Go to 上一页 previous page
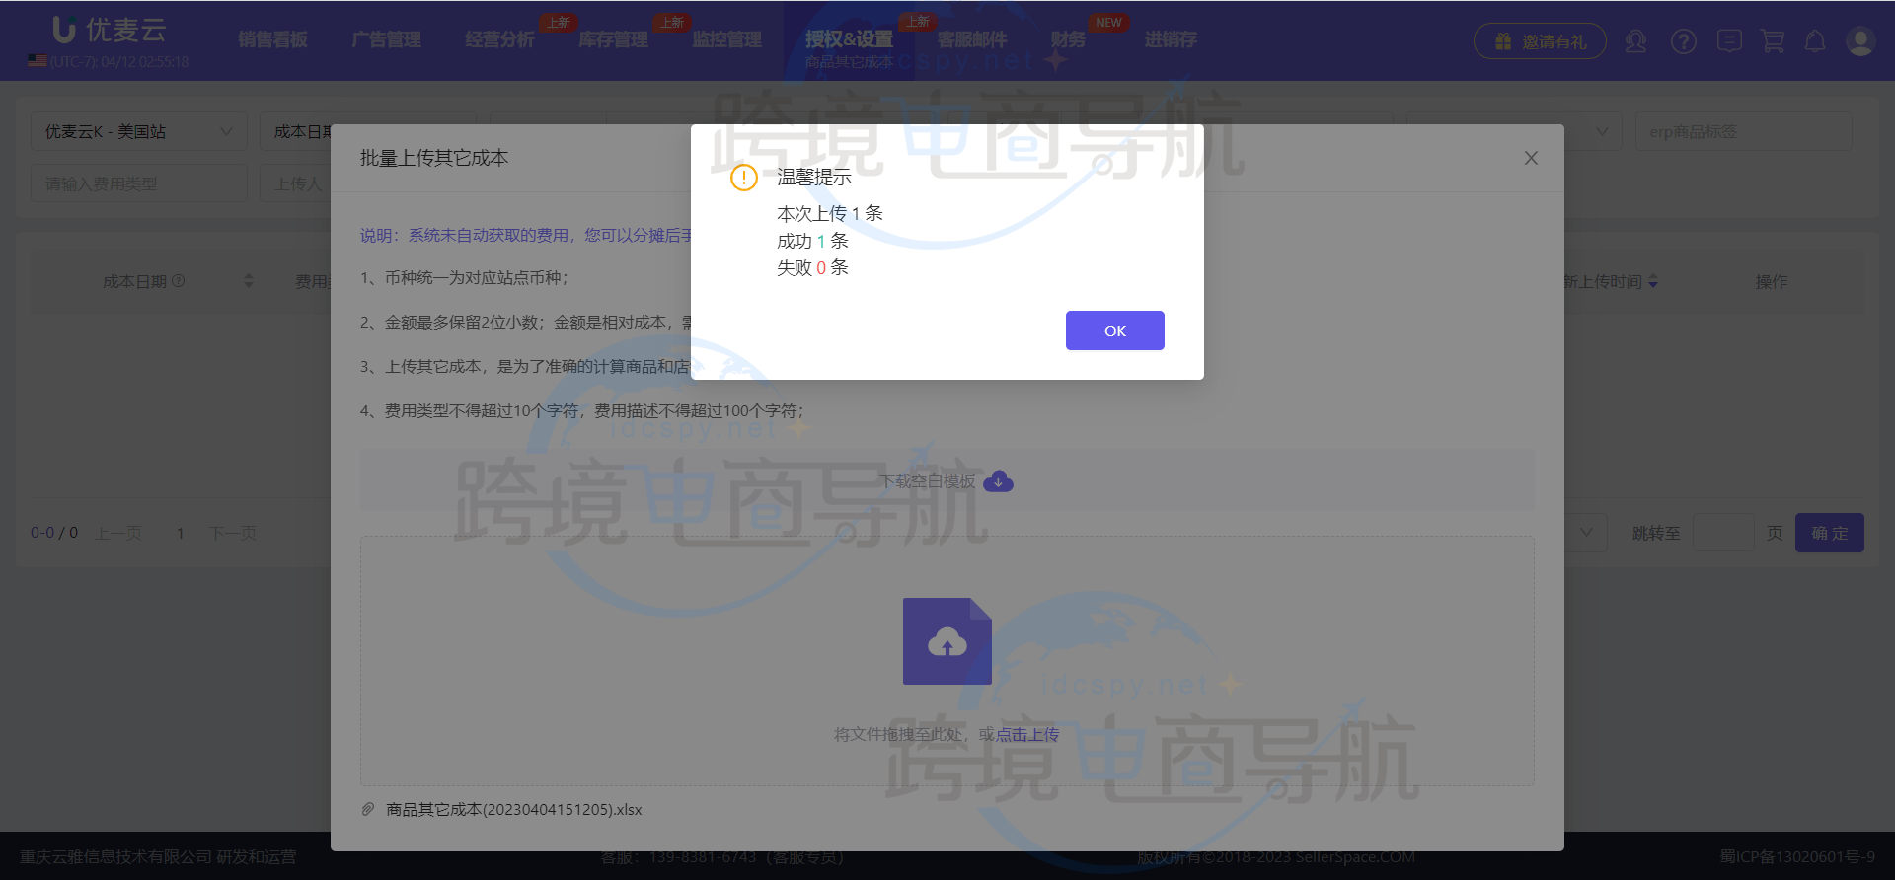This screenshot has width=1895, height=880. pos(118,533)
